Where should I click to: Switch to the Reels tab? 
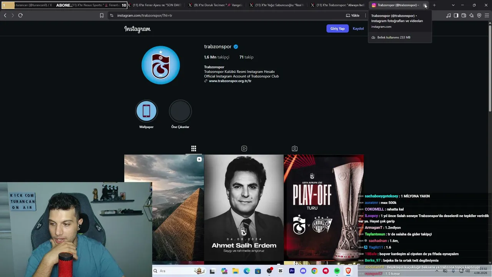[x=244, y=149]
